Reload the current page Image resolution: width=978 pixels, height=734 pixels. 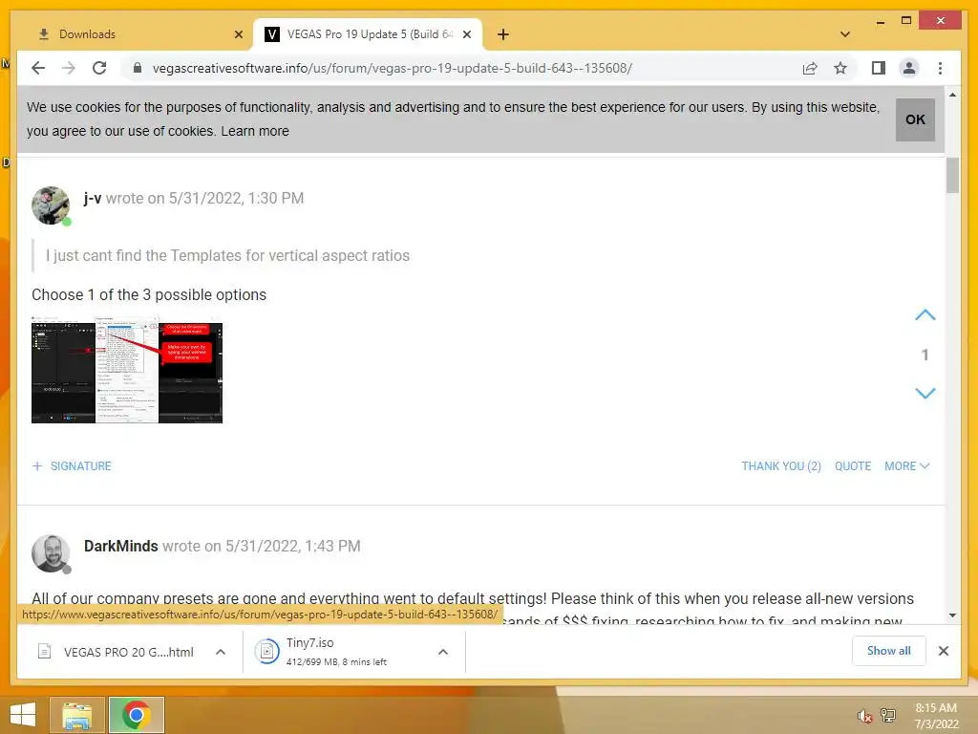99,68
